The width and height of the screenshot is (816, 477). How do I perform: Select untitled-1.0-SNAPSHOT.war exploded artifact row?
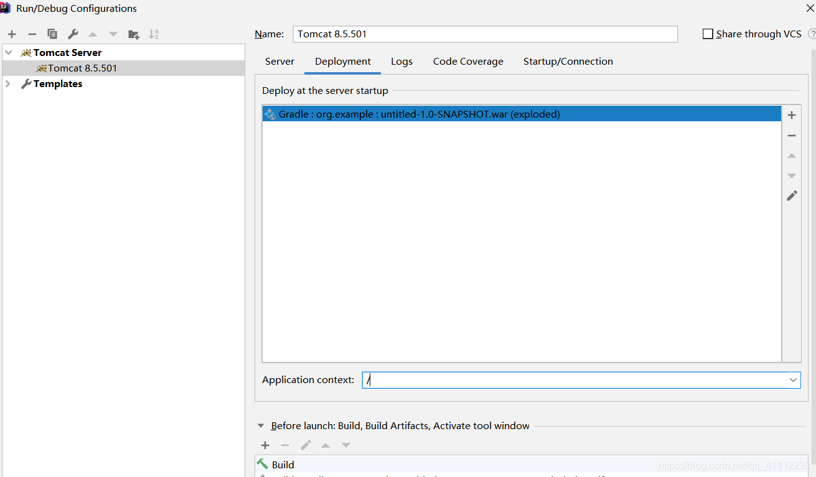(x=522, y=114)
